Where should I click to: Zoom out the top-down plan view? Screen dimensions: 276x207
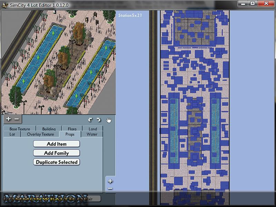[x=110, y=189]
